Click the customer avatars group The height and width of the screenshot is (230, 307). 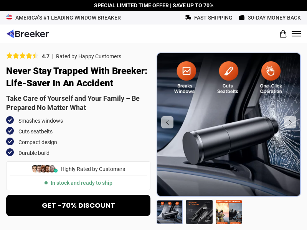[45, 169]
